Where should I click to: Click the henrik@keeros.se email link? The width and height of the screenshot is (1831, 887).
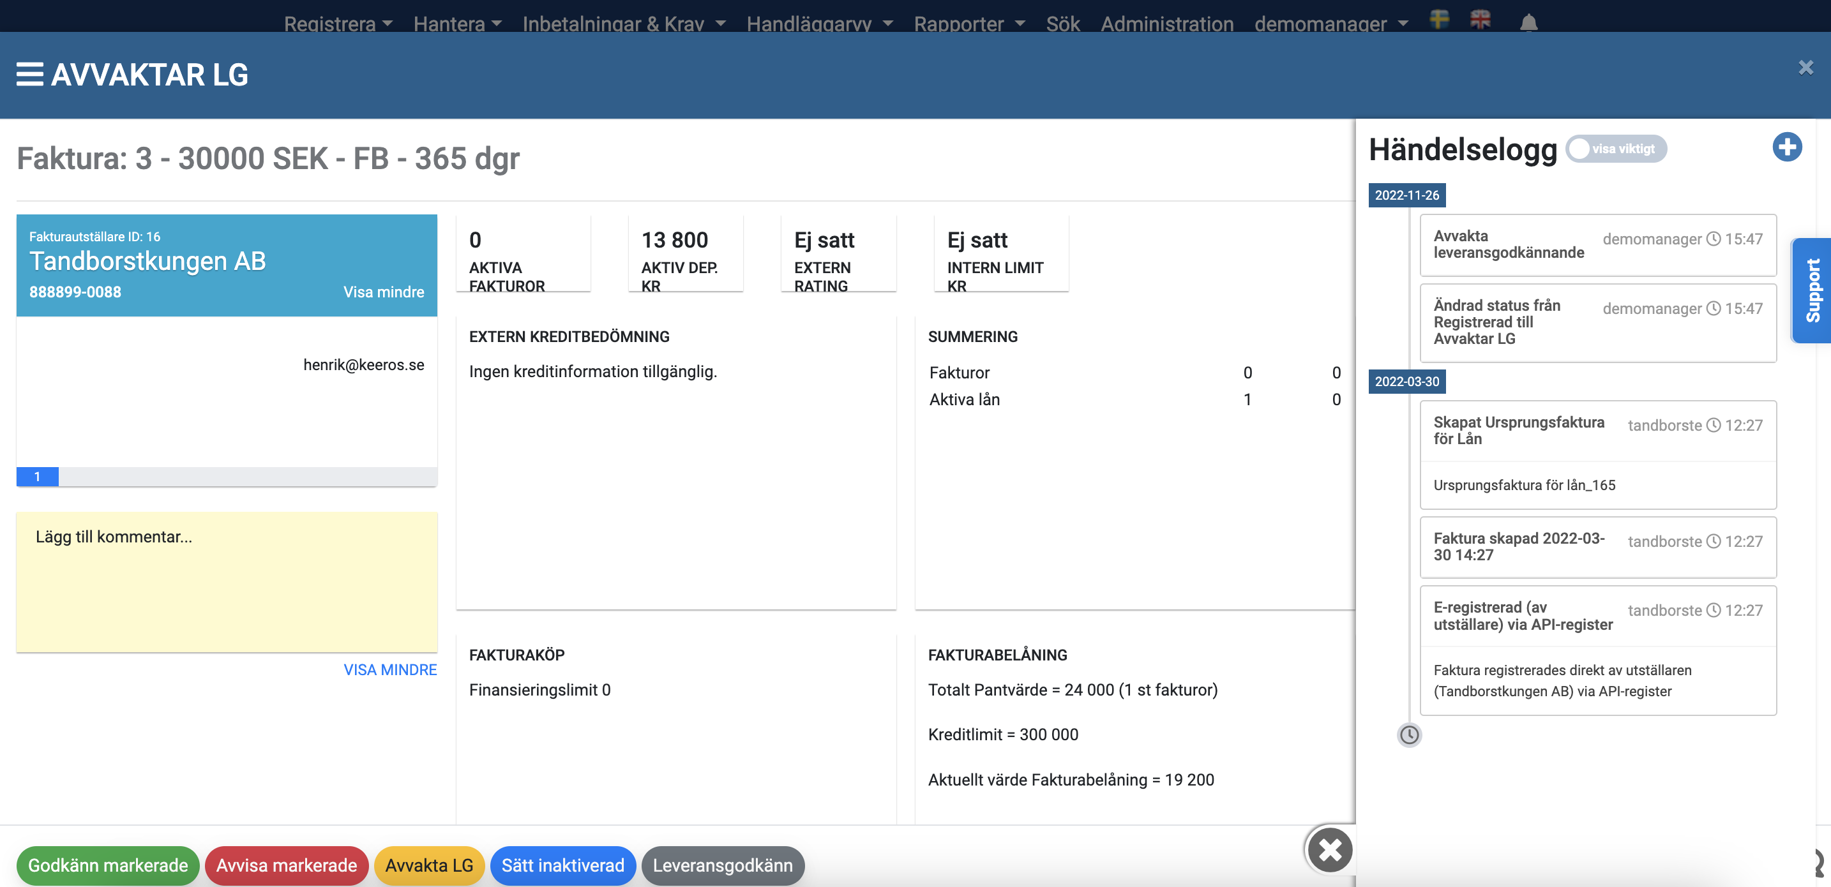364,364
